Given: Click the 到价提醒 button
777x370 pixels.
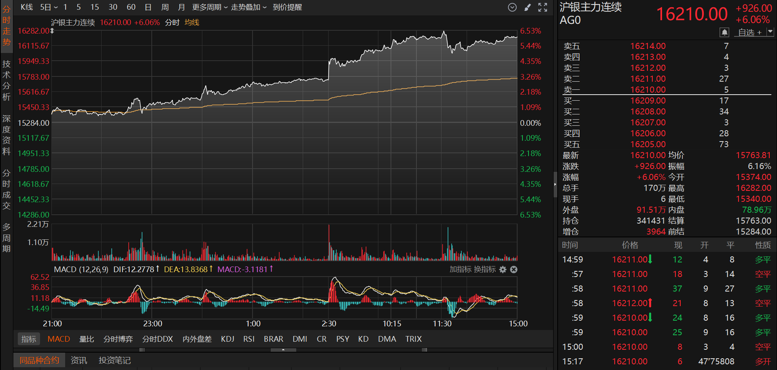Looking at the screenshot, I should click(x=287, y=7).
